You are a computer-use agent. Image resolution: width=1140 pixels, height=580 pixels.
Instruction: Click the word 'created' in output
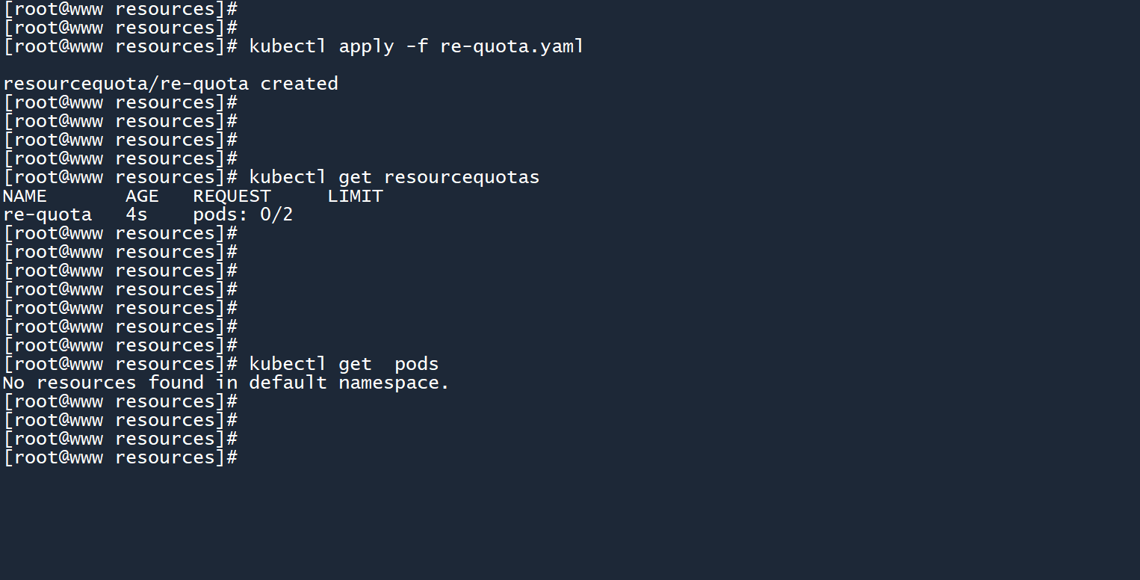(x=299, y=84)
